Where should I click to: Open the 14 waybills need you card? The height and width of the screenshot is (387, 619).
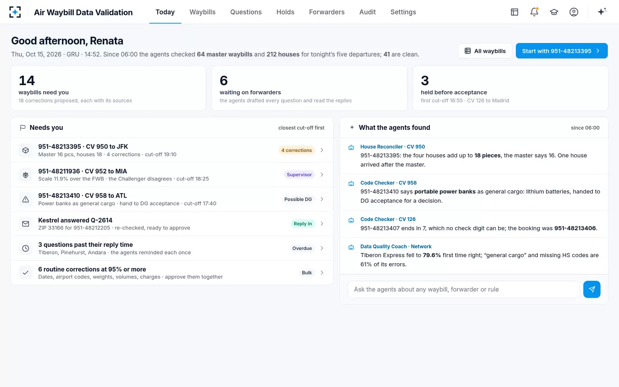(x=108, y=88)
